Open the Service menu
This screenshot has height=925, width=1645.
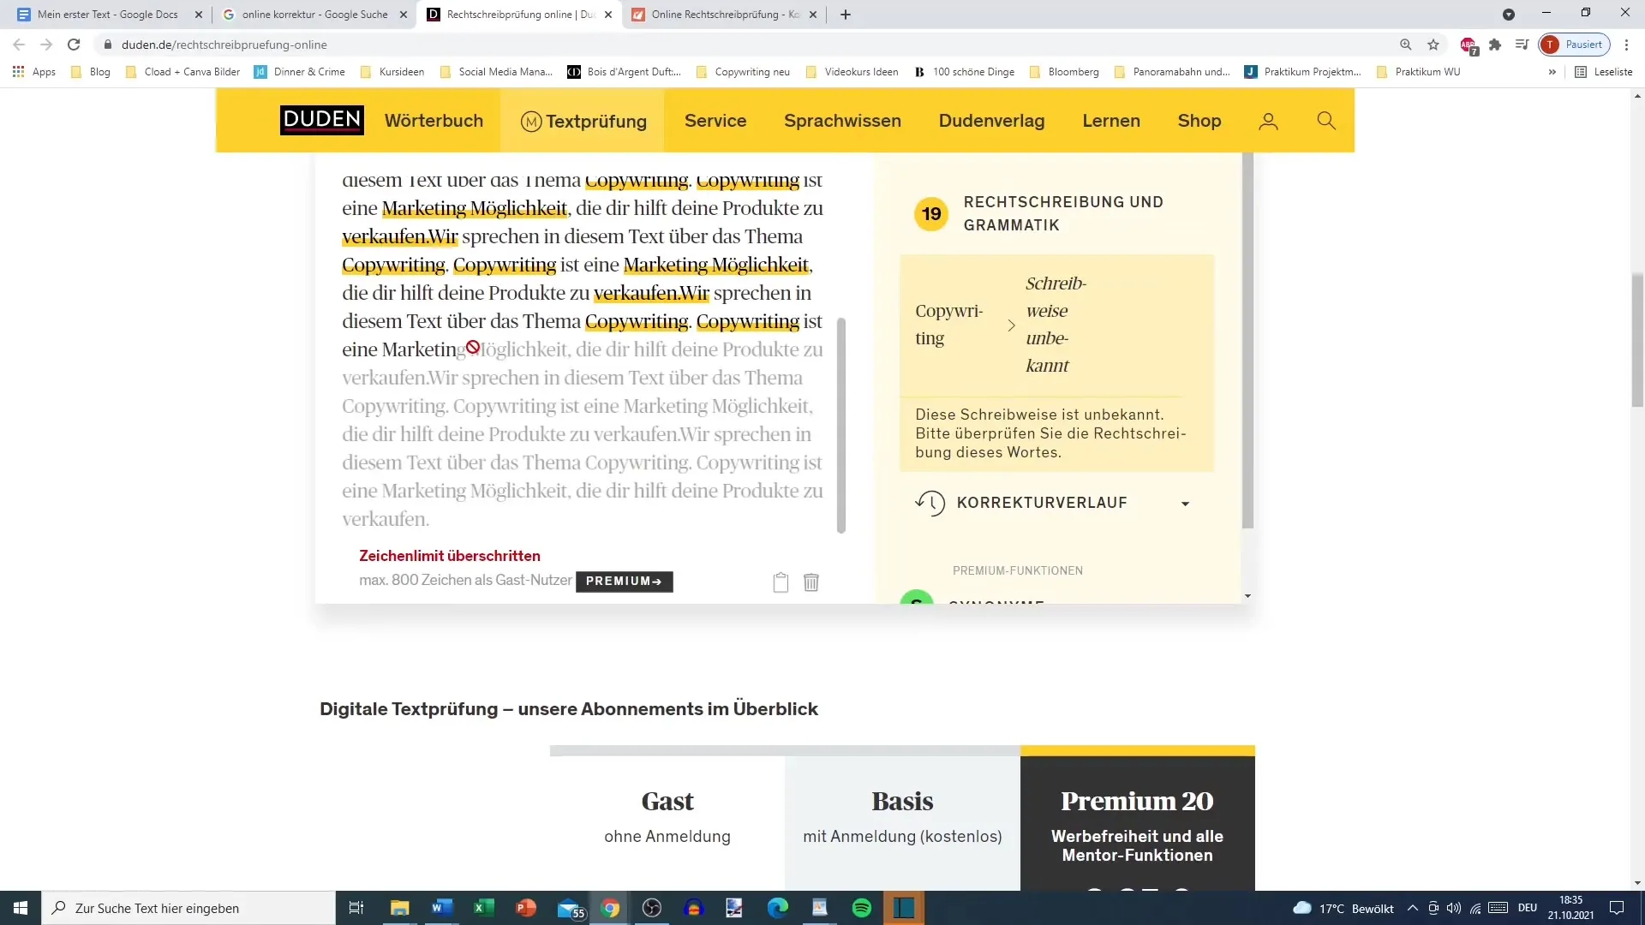click(715, 121)
